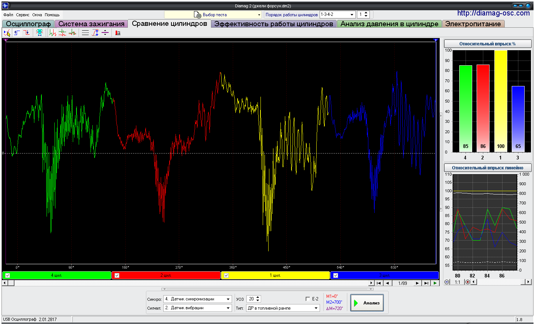535x324 pixels.
Task: Click the cyan waveform envelope icon
Action: (40, 33)
